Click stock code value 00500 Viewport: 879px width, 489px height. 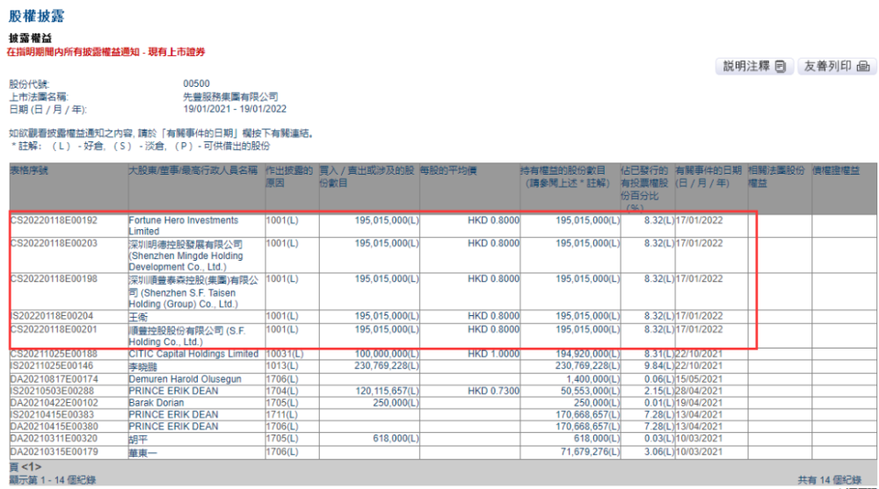(x=196, y=84)
